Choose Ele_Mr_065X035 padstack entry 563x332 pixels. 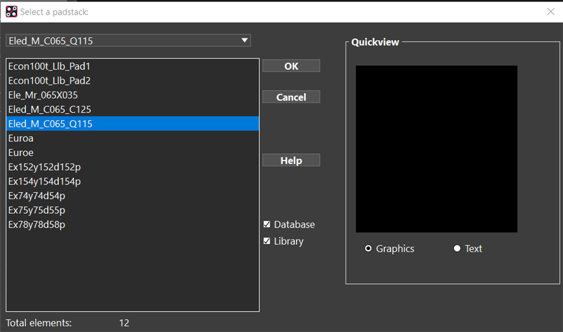43,95
